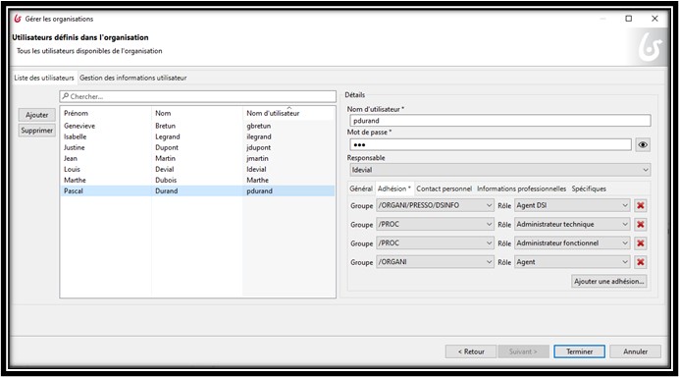This screenshot has width=679, height=377.
Task: Select the user row Louis
Action: coord(197,169)
